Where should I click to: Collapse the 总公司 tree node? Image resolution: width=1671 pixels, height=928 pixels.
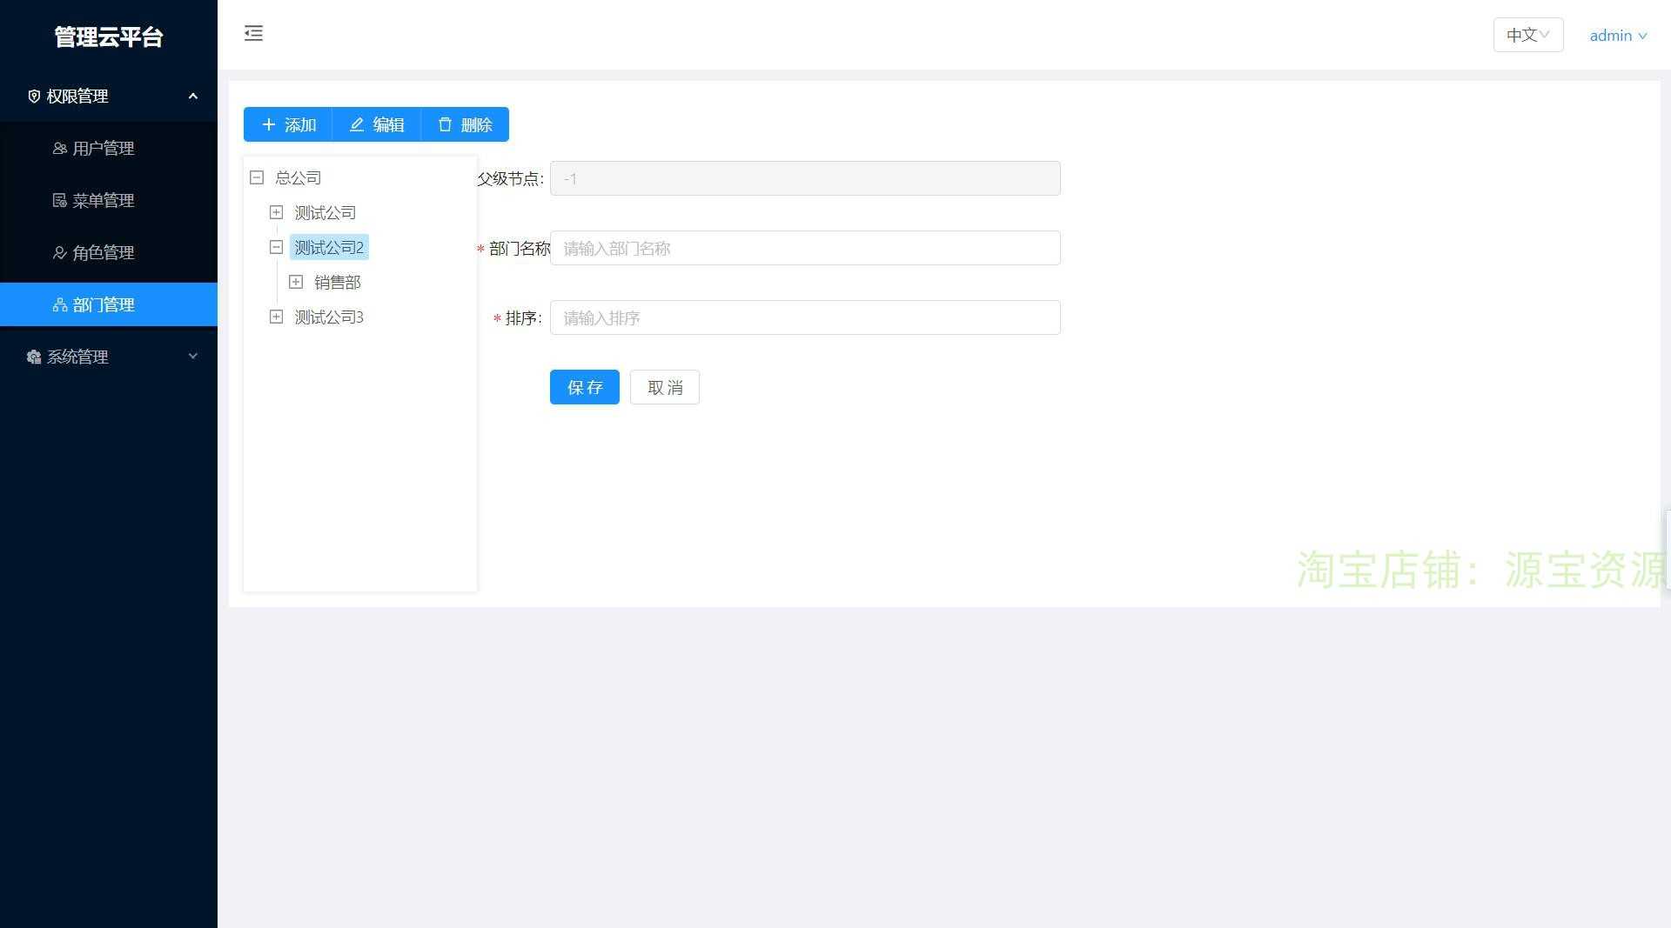pos(257,177)
